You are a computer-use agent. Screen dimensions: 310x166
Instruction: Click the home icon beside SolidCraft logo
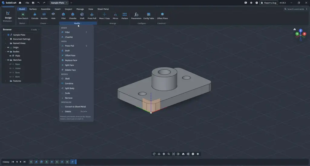[20, 3]
